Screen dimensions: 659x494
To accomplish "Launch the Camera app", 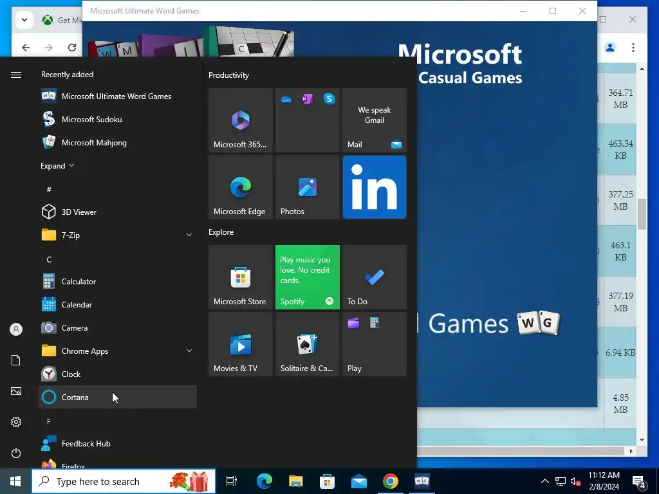I will point(117,327).
